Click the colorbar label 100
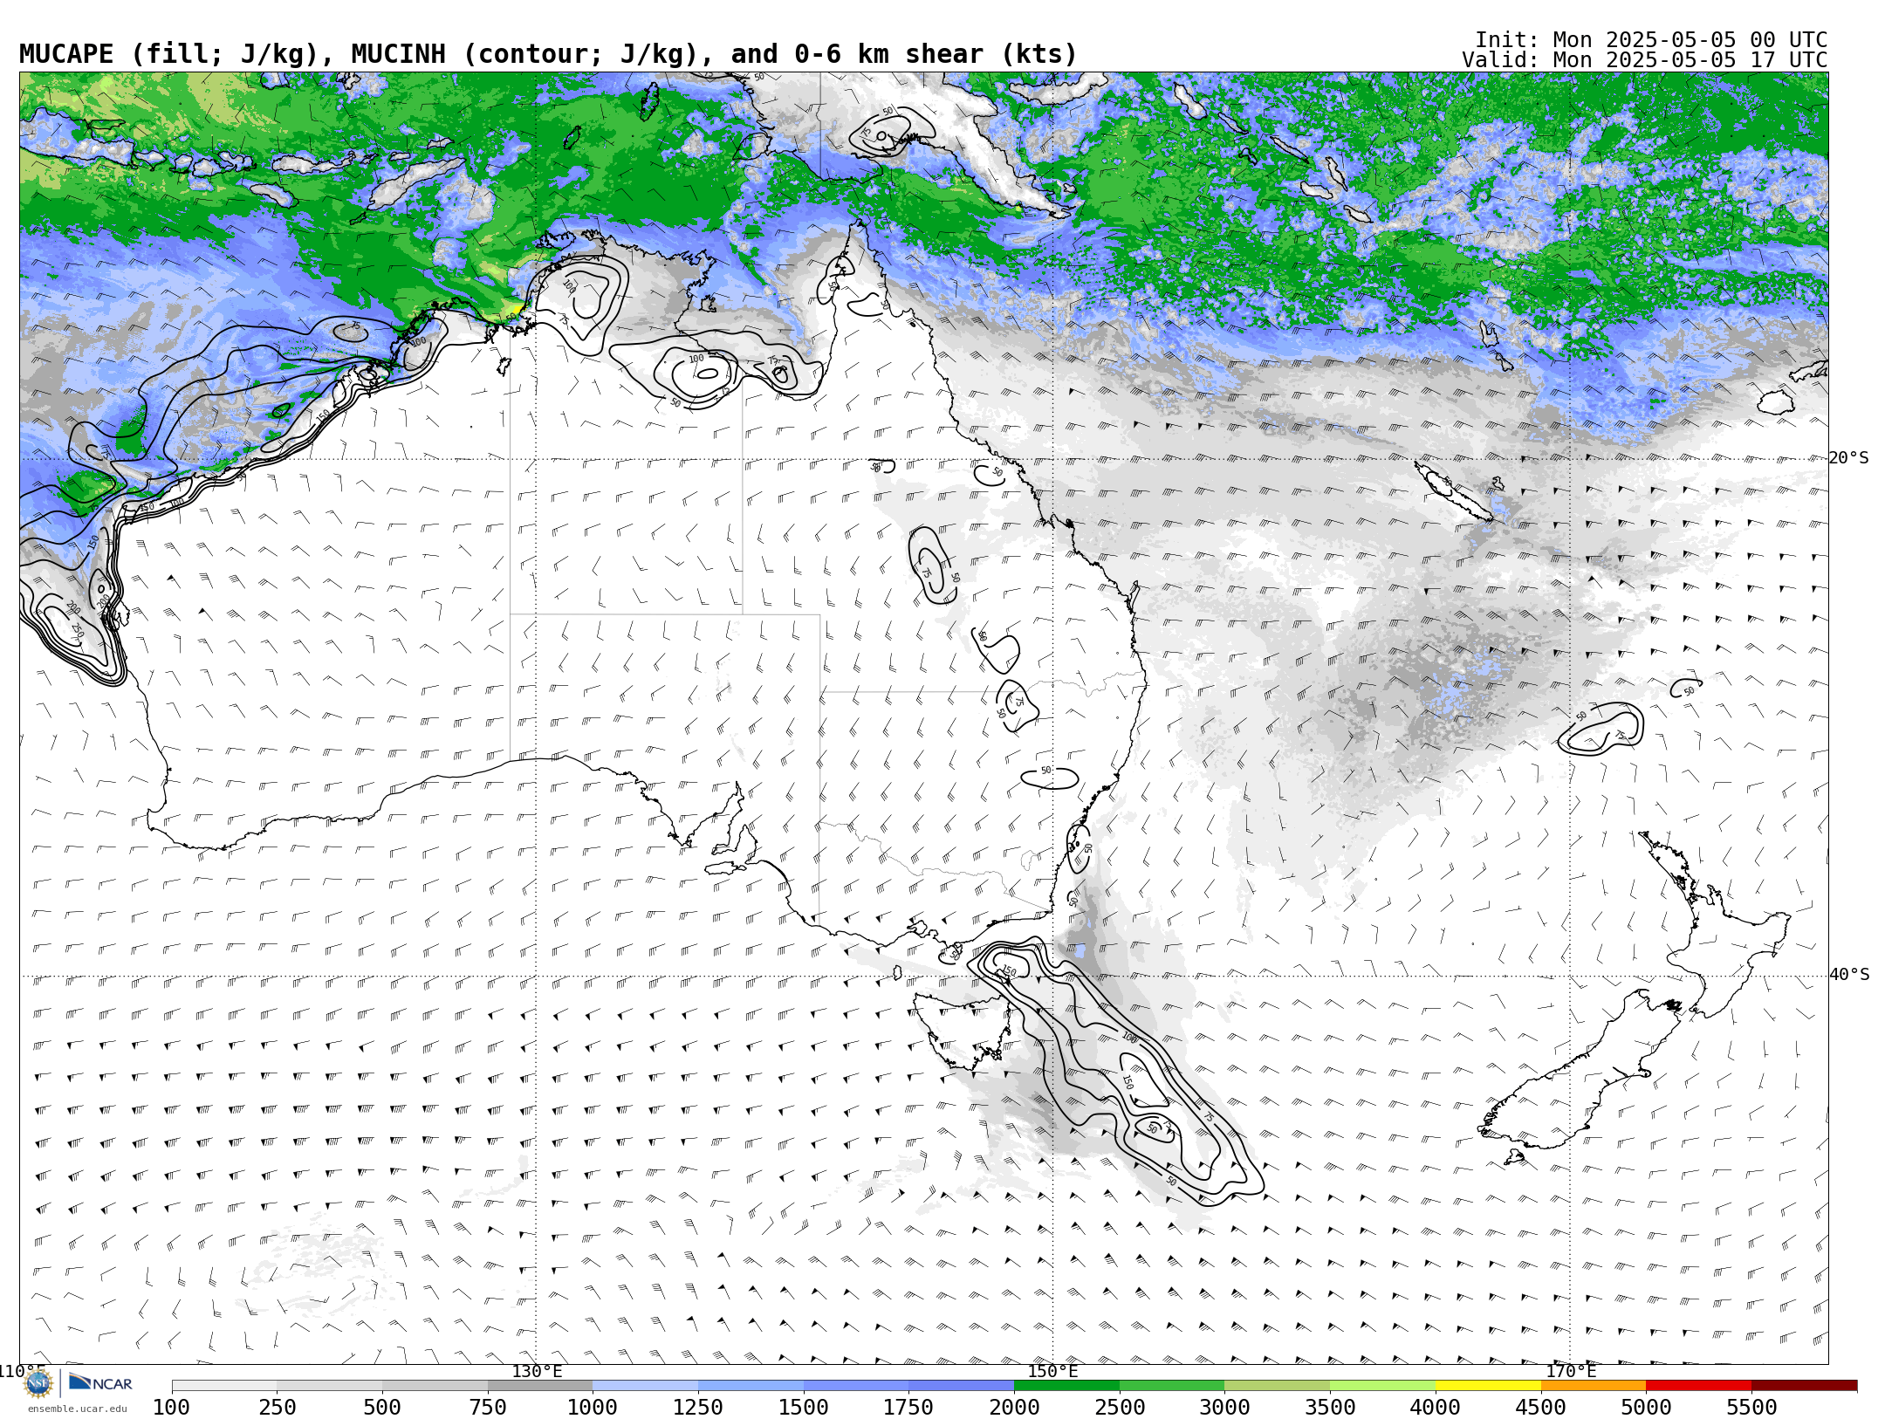Image resolution: width=1885 pixels, height=1419 pixels. click(171, 1408)
